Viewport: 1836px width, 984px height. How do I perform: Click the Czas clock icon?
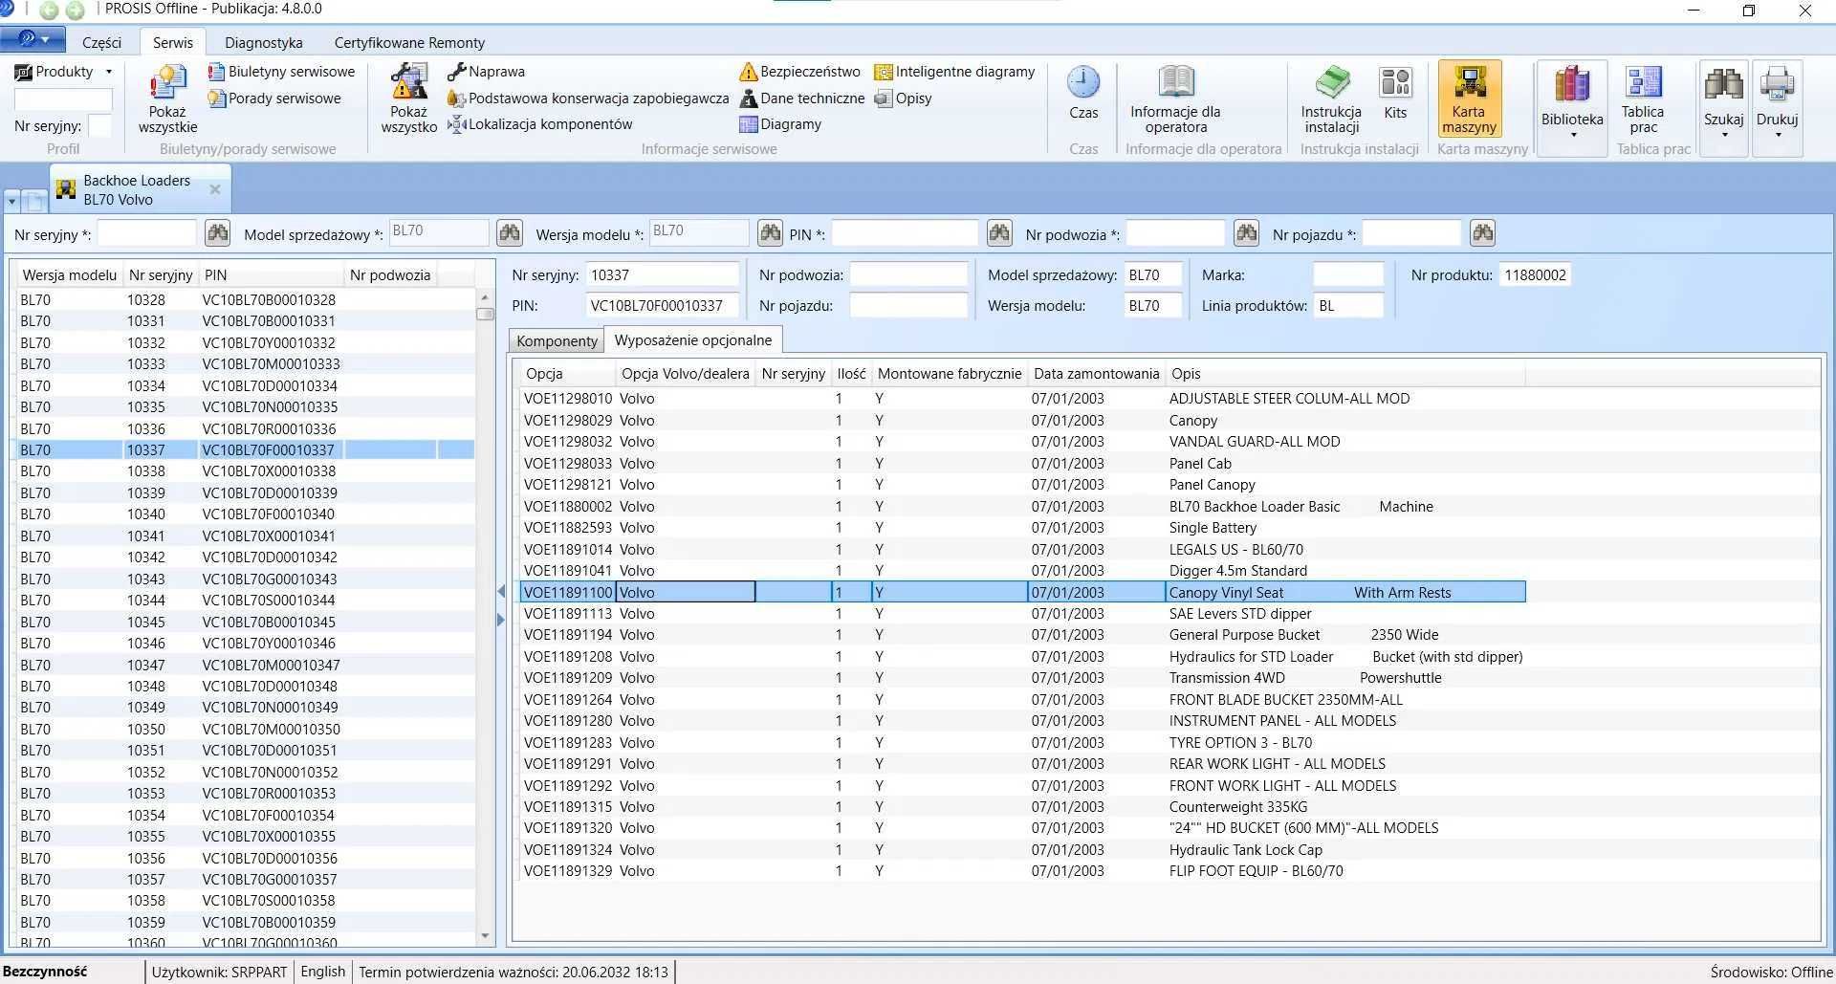[x=1083, y=93]
